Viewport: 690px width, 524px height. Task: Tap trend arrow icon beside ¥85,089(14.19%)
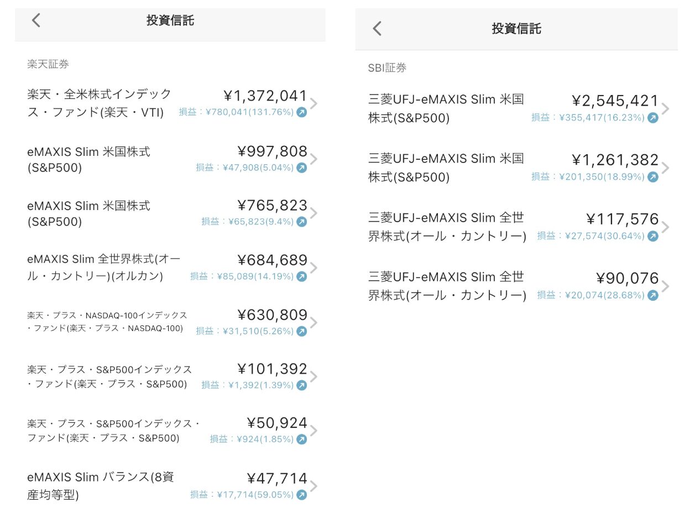pyautogui.click(x=301, y=276)
